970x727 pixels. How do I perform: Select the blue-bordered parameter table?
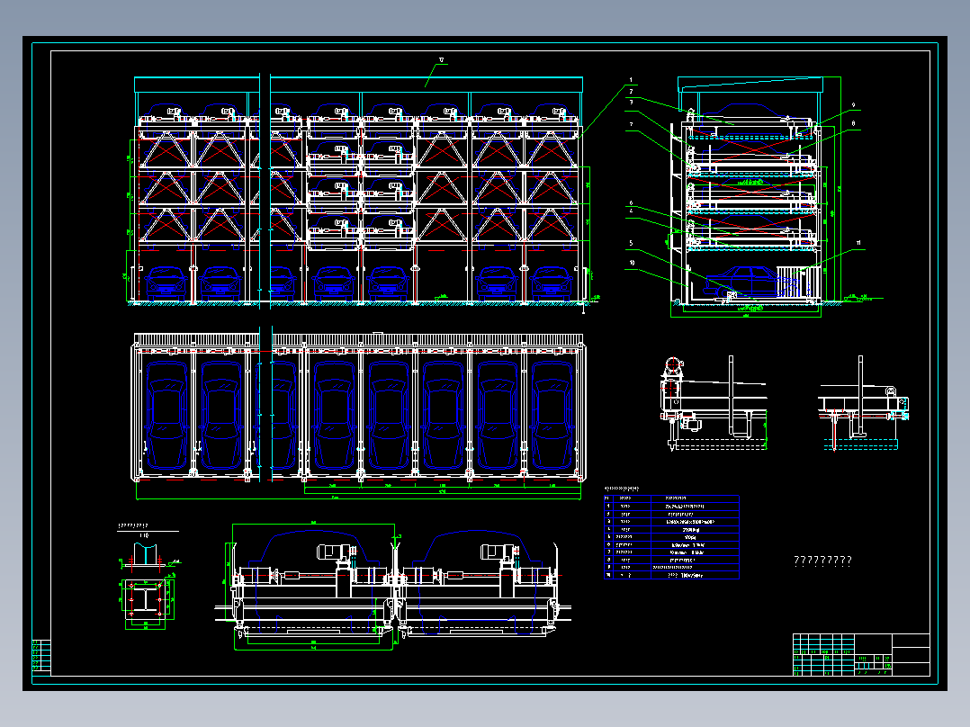tap(671, 537)
